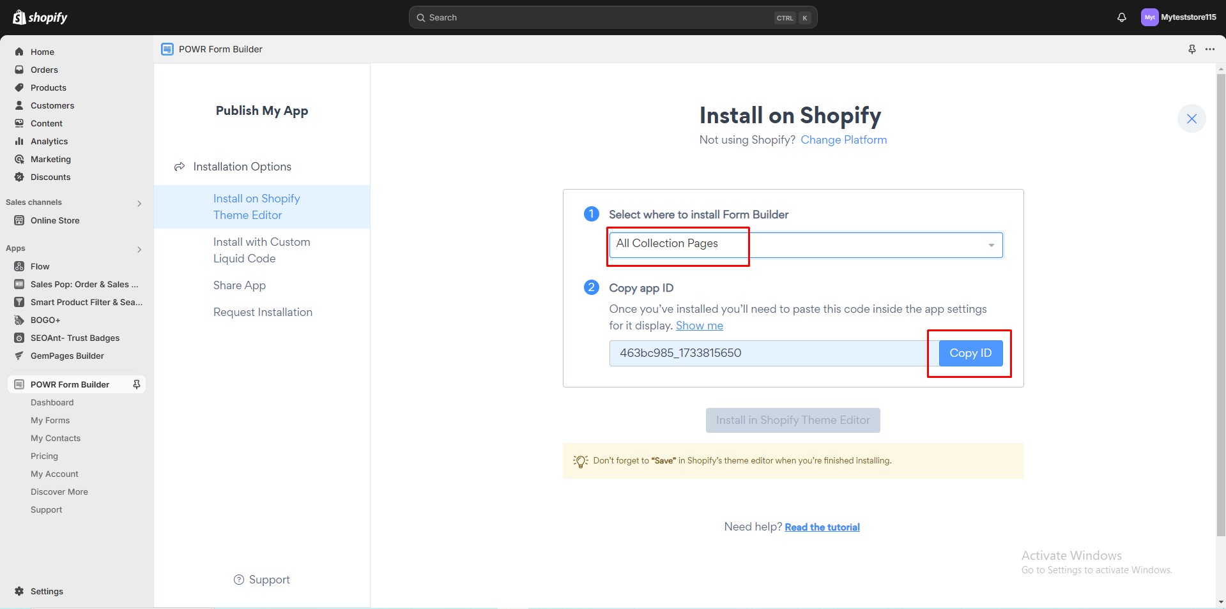
Task: Close the Install on Shopify panel
Action: 1191,119
